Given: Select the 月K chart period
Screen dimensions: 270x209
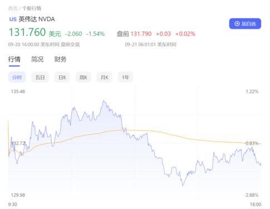Looking at the screenshot, I should [105, 77].
